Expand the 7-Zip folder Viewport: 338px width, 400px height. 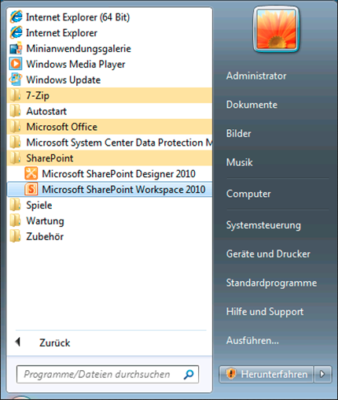coord(109,95)
